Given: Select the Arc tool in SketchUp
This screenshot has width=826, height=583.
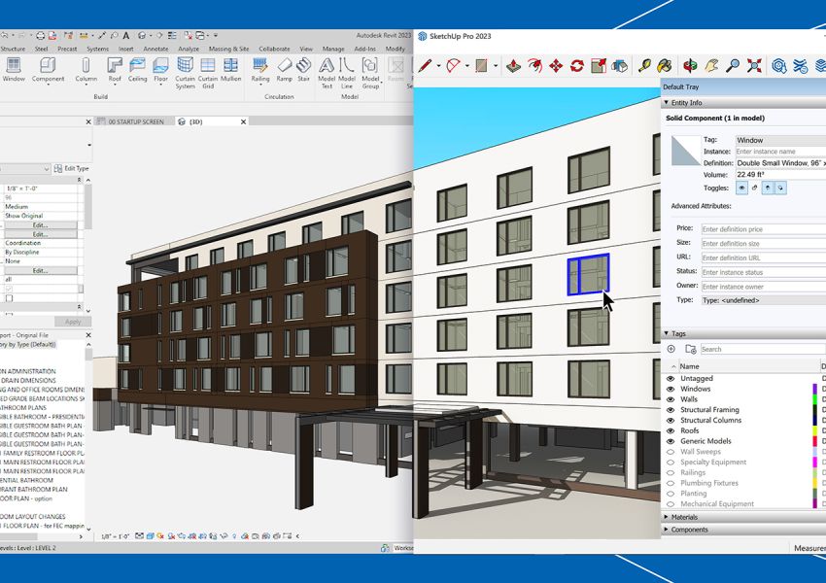Looking at the screenshot, I should click(x=453, y=66).
